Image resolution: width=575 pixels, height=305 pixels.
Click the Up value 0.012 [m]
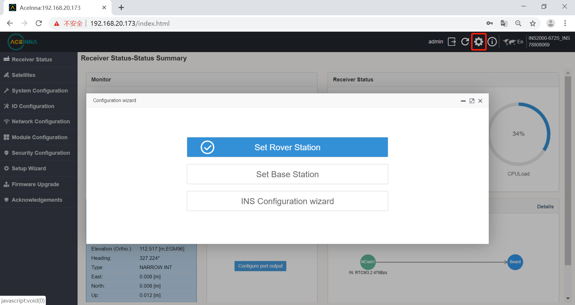click(150, 295)
